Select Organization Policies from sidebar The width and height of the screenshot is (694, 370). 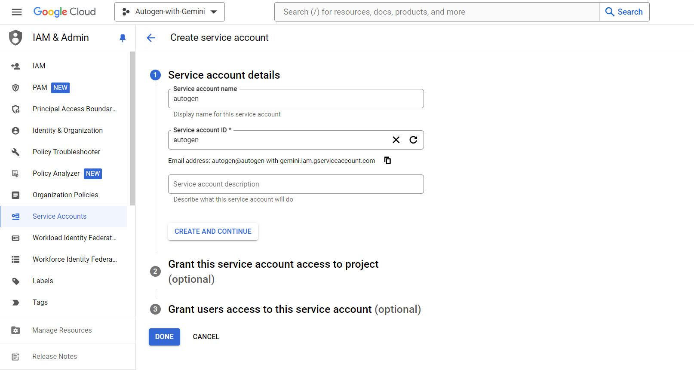pos(65,195)
